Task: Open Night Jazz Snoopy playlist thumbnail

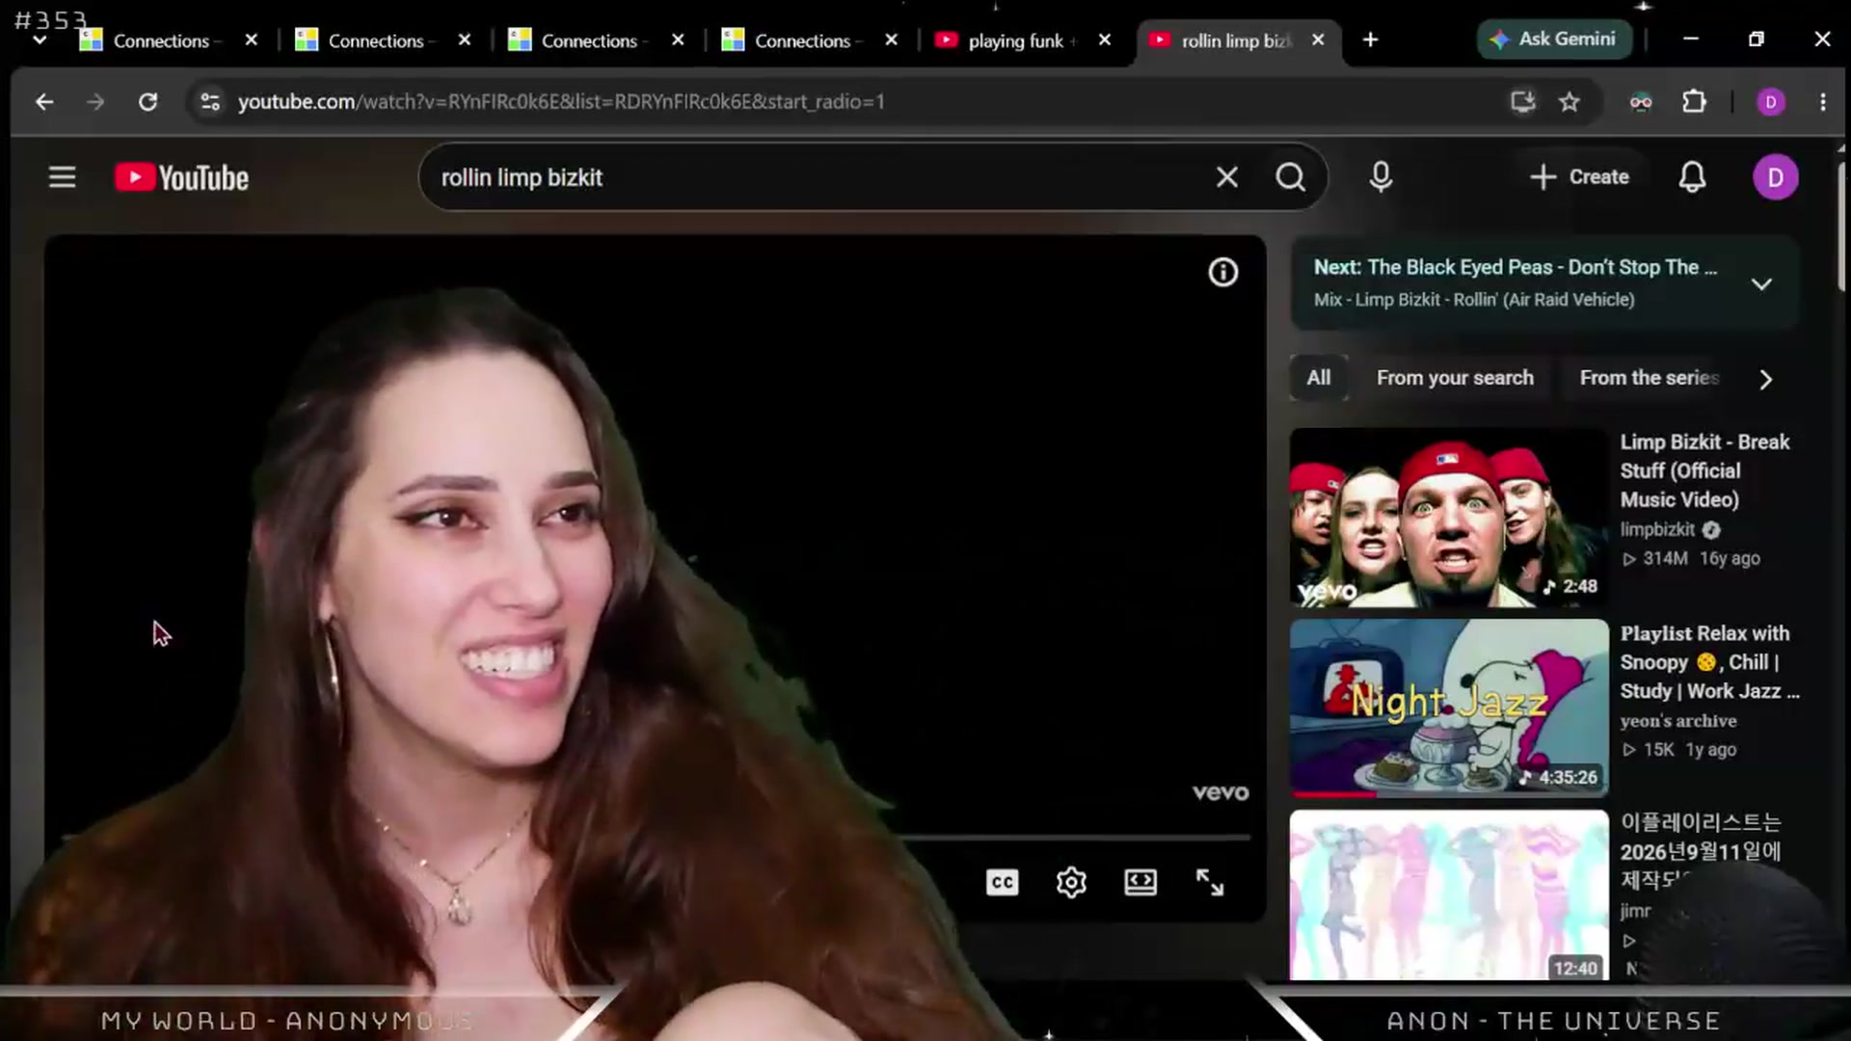Action: [x=1449, y=708]
